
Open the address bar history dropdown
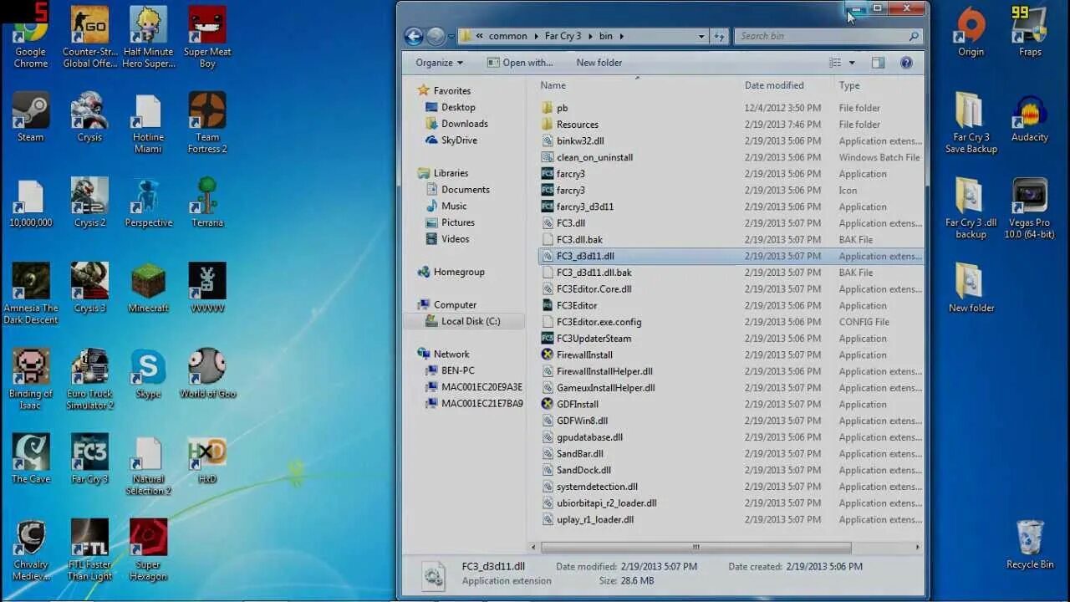(701, 36)
